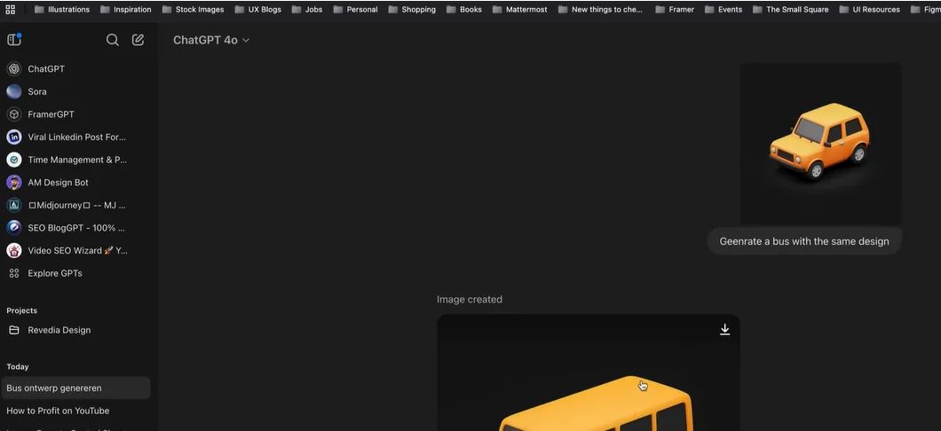Open the Jobs bookmark folder

click(307, 10)
